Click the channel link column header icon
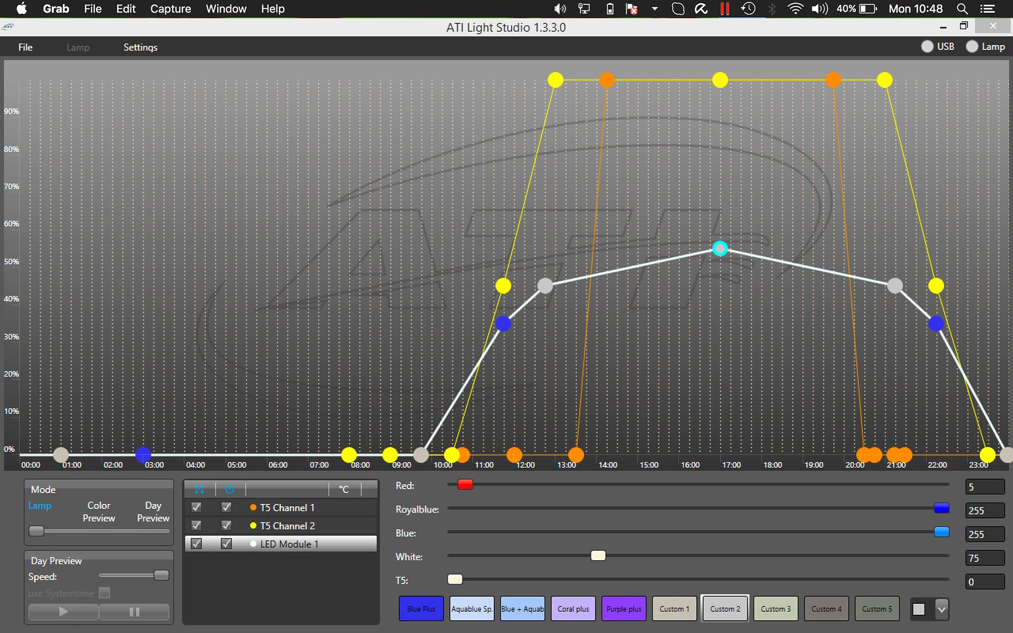The image size is (1013, 633). (199, 489)
